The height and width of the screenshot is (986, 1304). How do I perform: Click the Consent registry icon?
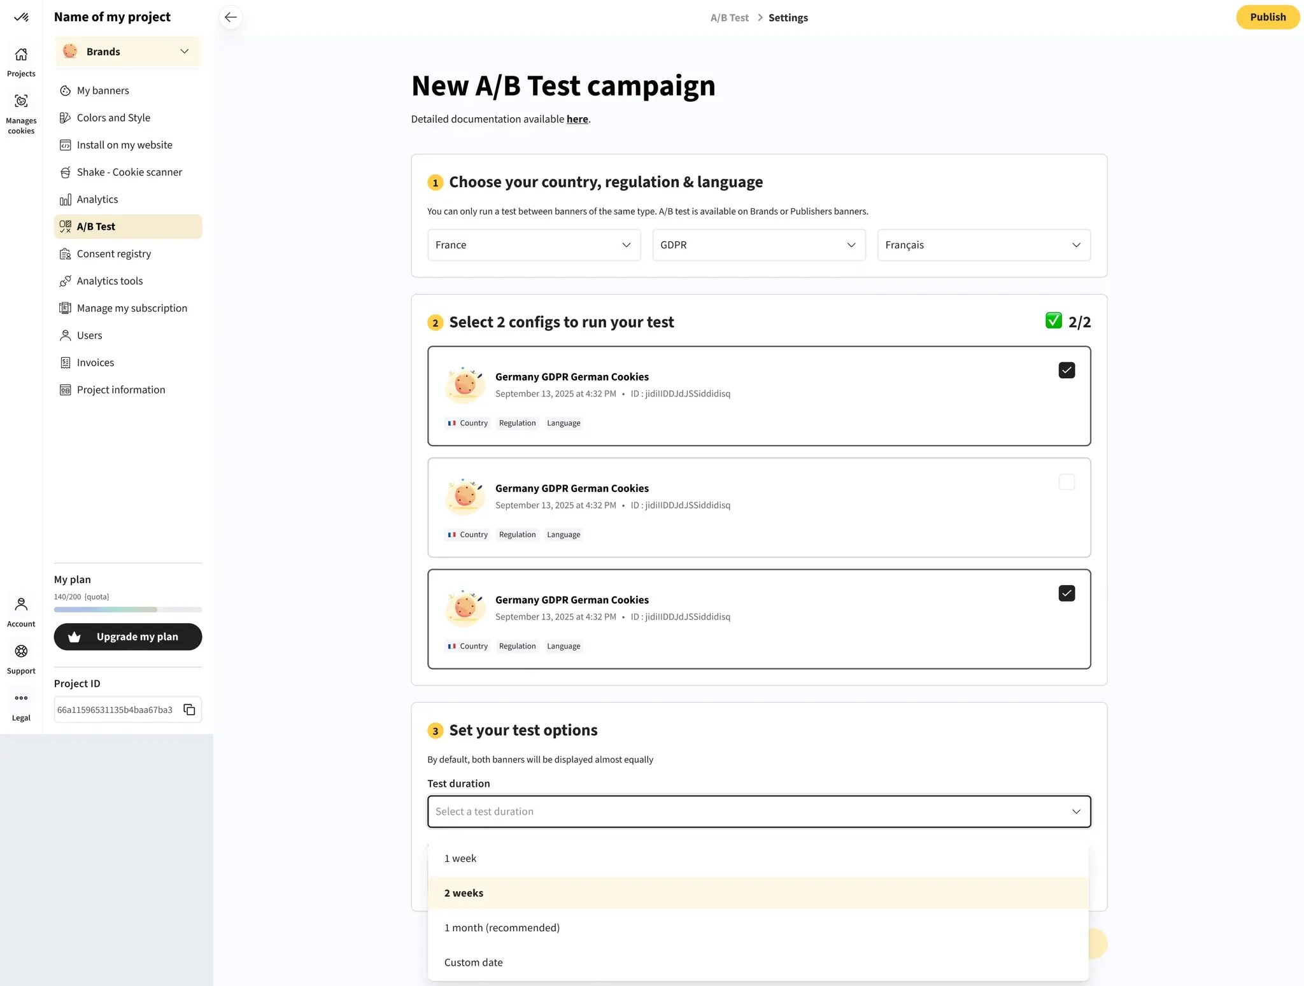click(x=65, y=254)
